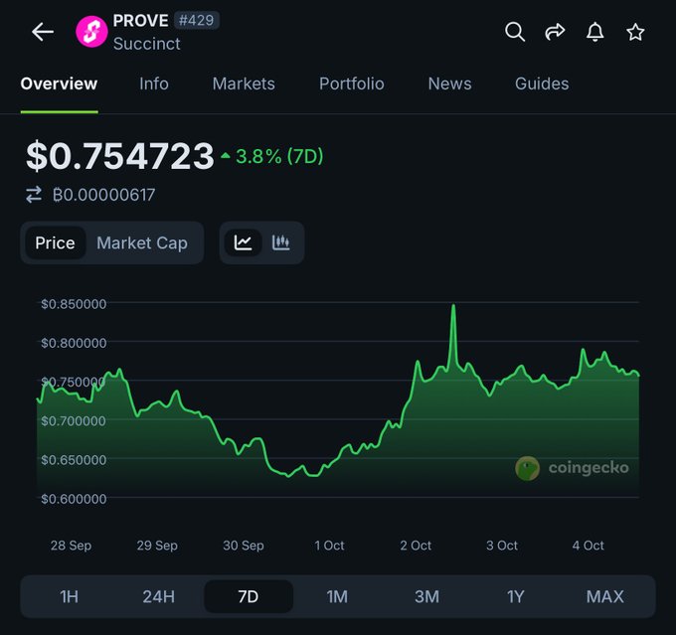Select the Market Cap chart toggle
Image resolution: width=676 pixels, height=635 pixels.
click(142, 243)
